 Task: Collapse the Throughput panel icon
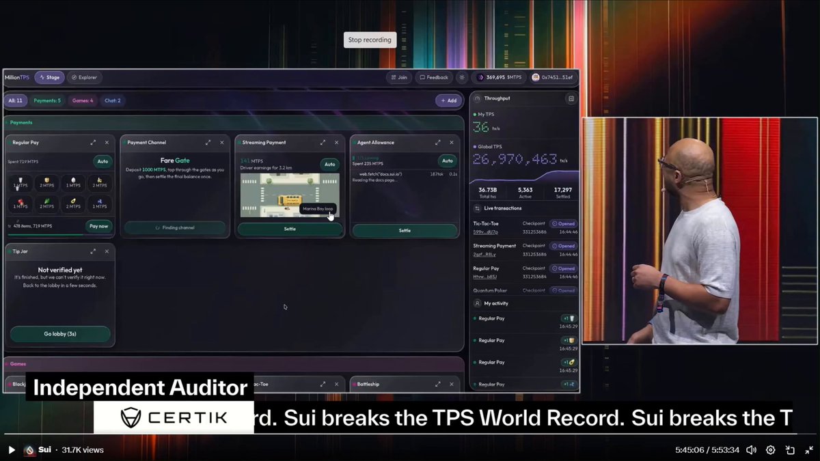[571, 98]
